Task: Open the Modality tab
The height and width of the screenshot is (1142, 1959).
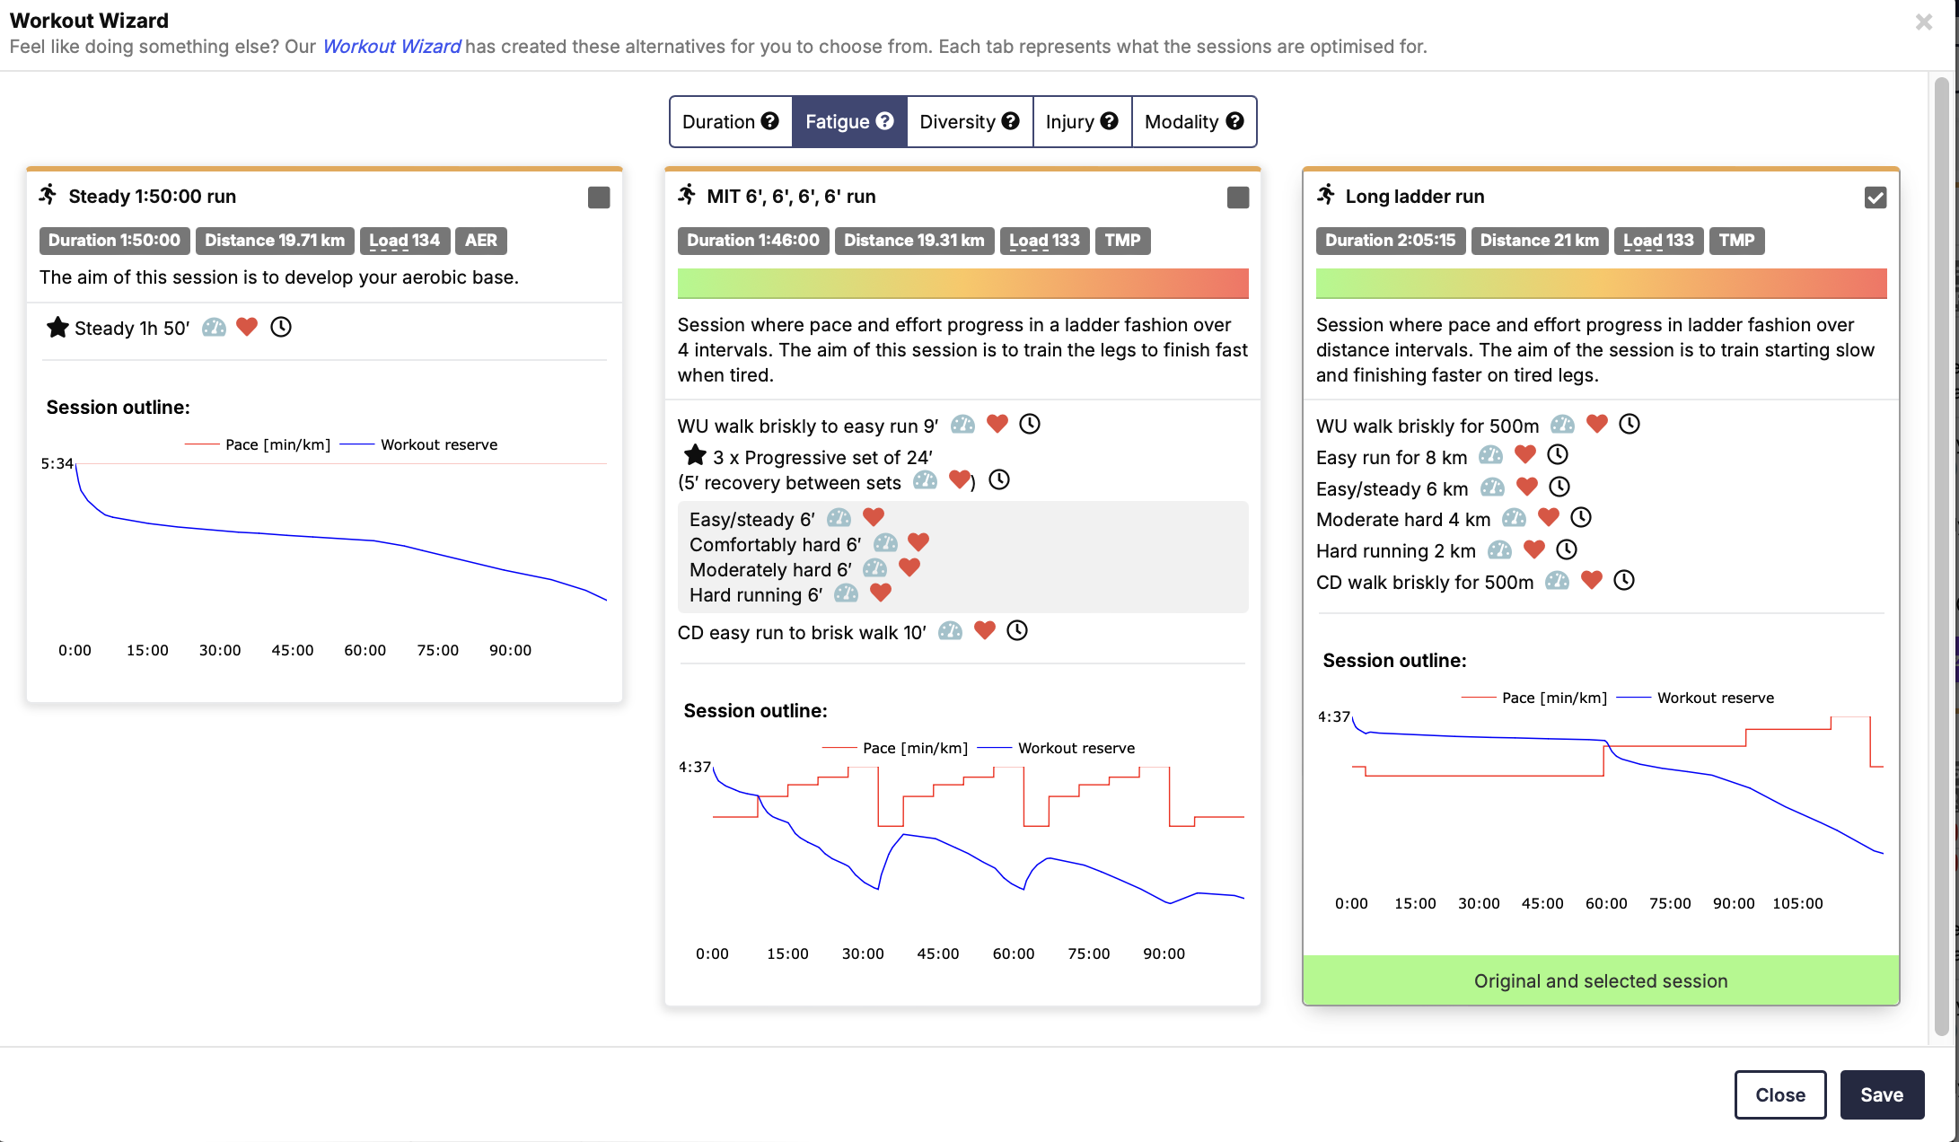Action: (x=1194, y=122)
